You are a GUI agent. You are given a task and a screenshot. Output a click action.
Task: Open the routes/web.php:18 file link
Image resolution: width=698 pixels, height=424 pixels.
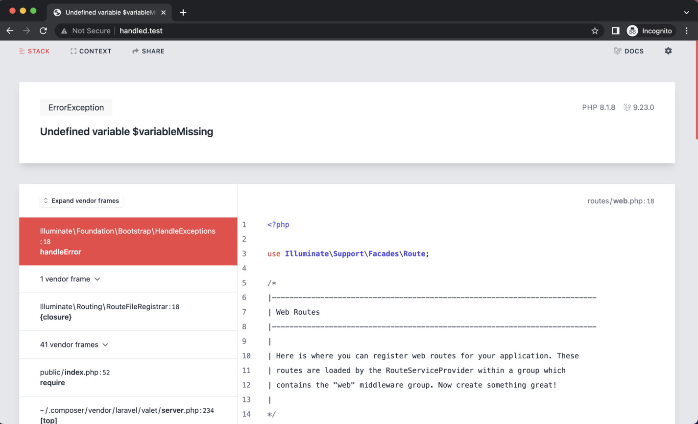coord(621,201)
